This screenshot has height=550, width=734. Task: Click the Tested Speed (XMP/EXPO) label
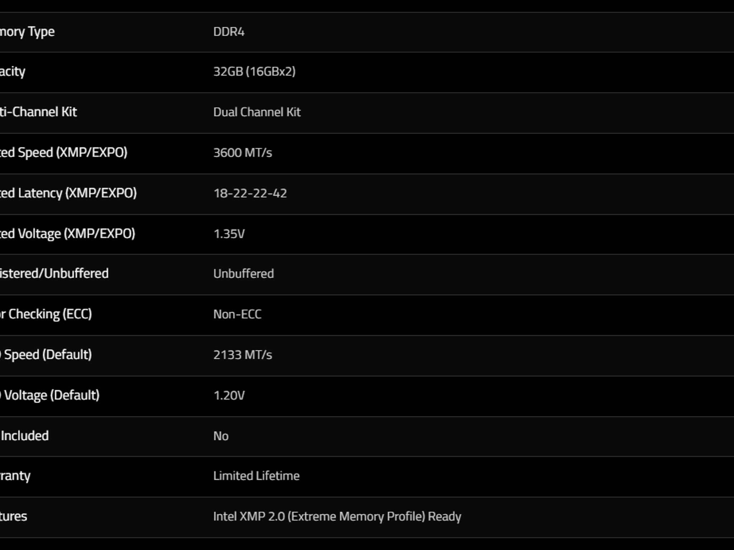[64, 153]
